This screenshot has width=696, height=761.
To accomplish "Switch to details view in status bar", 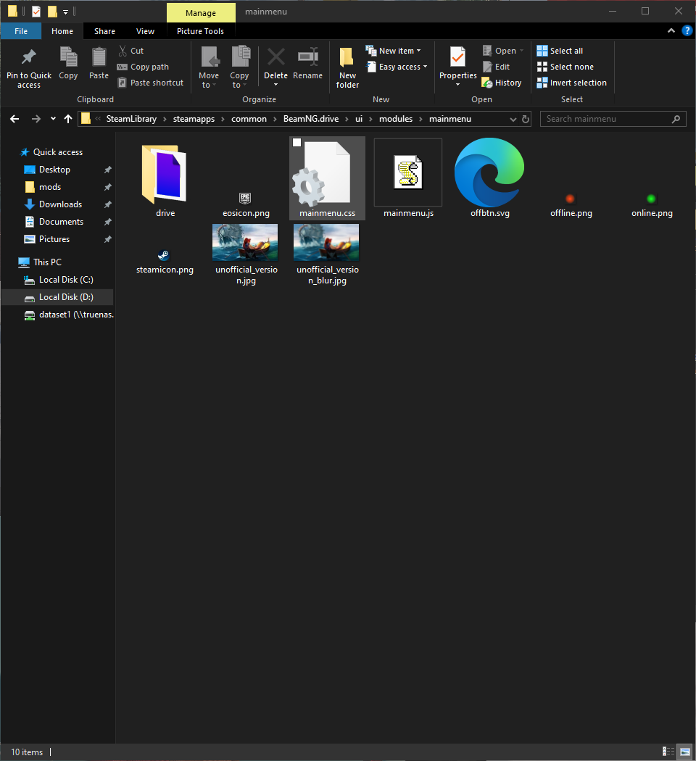I will pyautogui.click(x=668, y=752).
